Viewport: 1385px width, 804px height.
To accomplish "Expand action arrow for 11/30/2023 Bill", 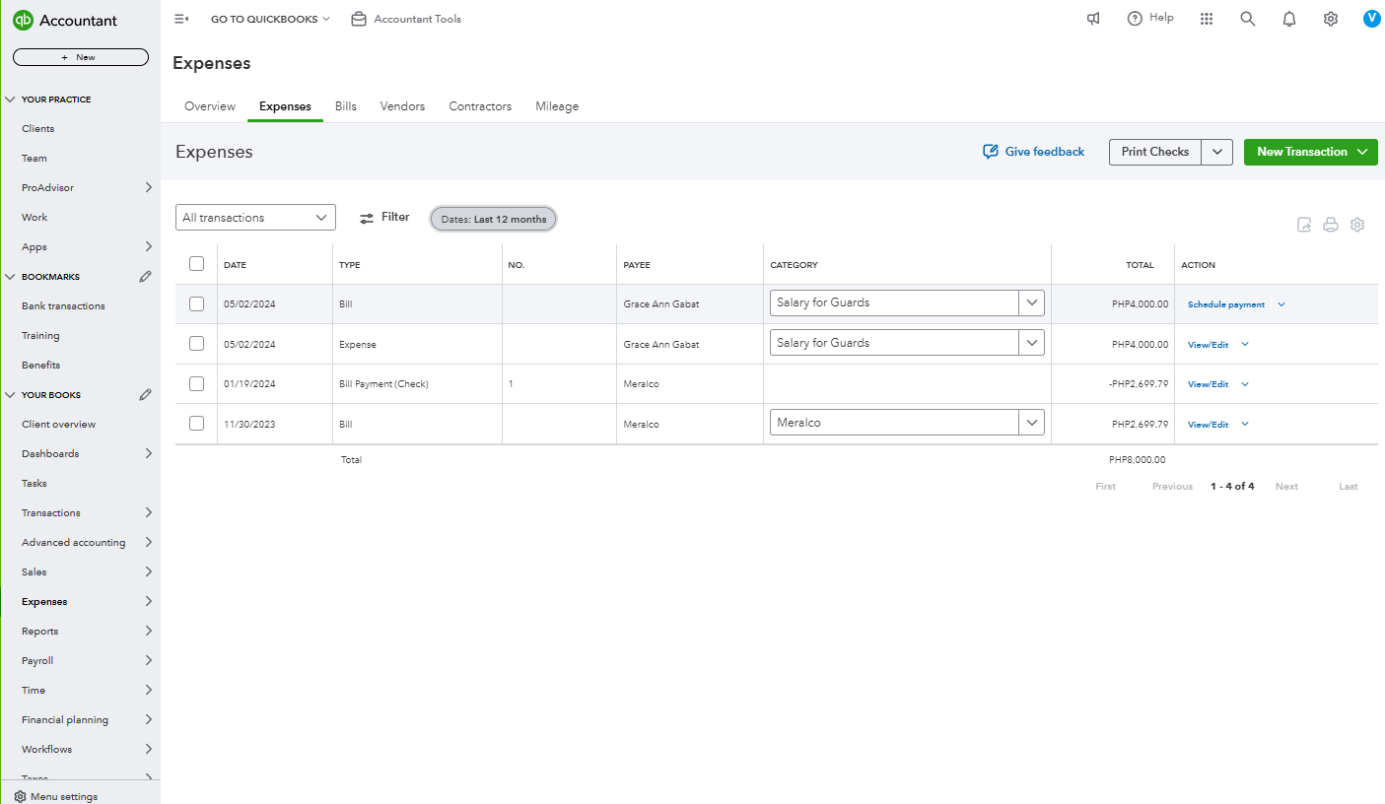I will pyautogui.click(x=1245, y=424).
